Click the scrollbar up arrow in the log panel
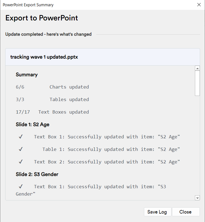The image size is (205, 222). (x=197, y=68)
